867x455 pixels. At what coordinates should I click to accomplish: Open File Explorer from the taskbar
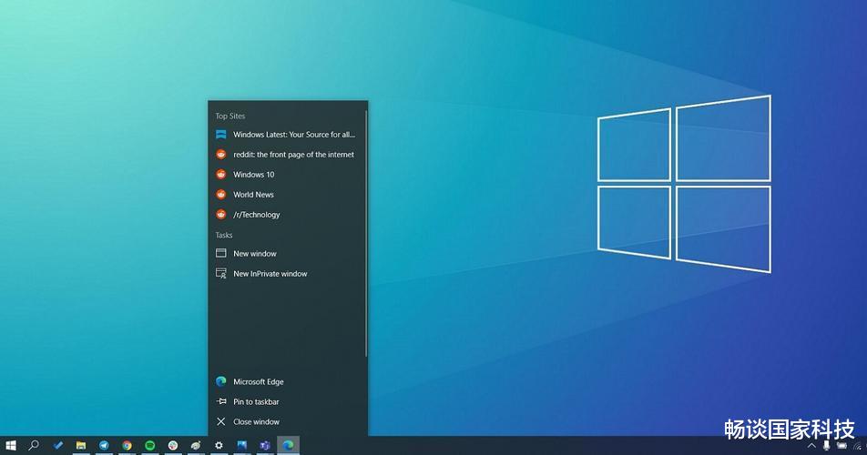81,445
